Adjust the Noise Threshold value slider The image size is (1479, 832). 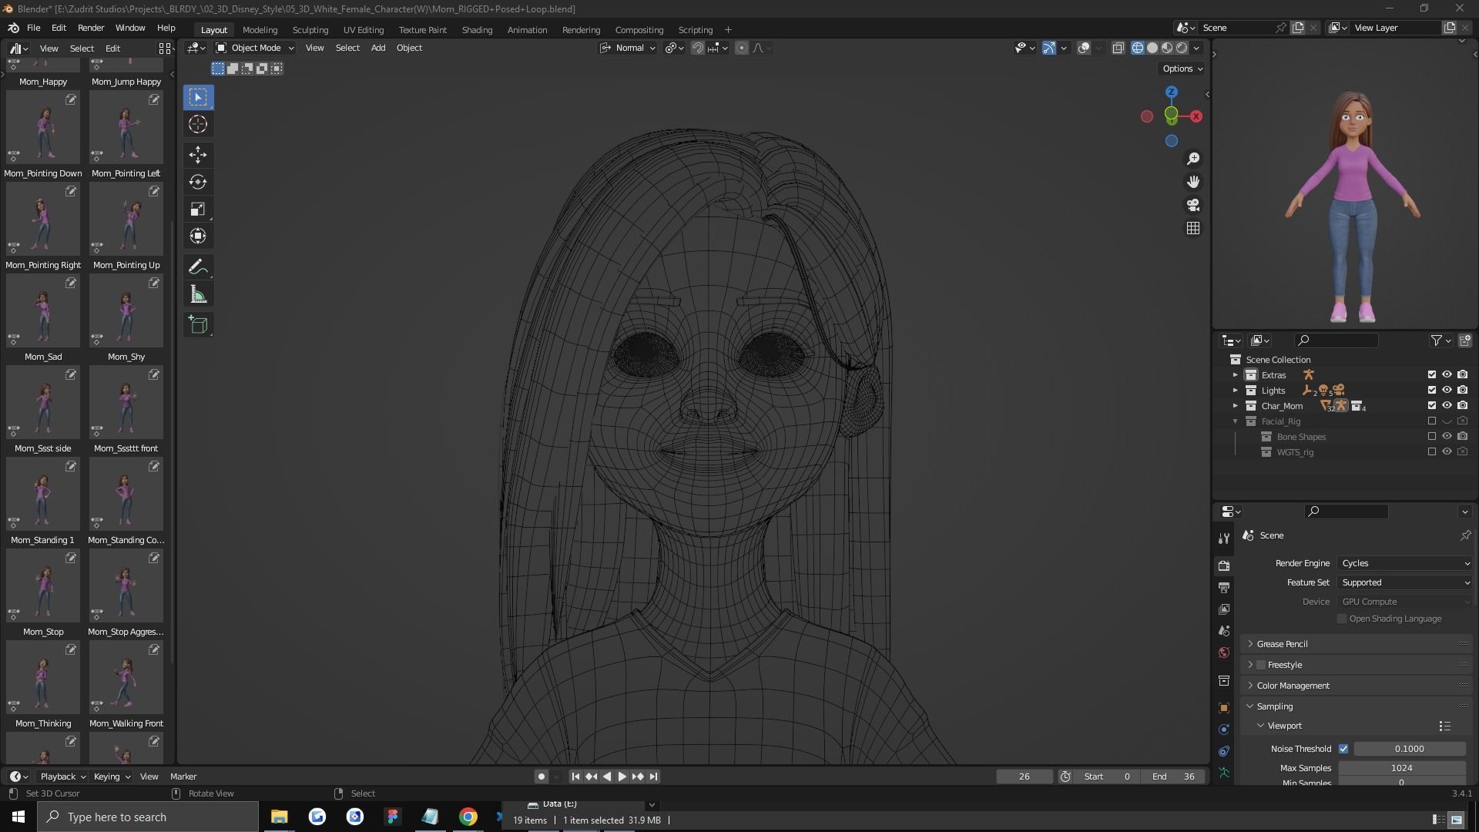pyautogui.click(x=1409, y=749)
